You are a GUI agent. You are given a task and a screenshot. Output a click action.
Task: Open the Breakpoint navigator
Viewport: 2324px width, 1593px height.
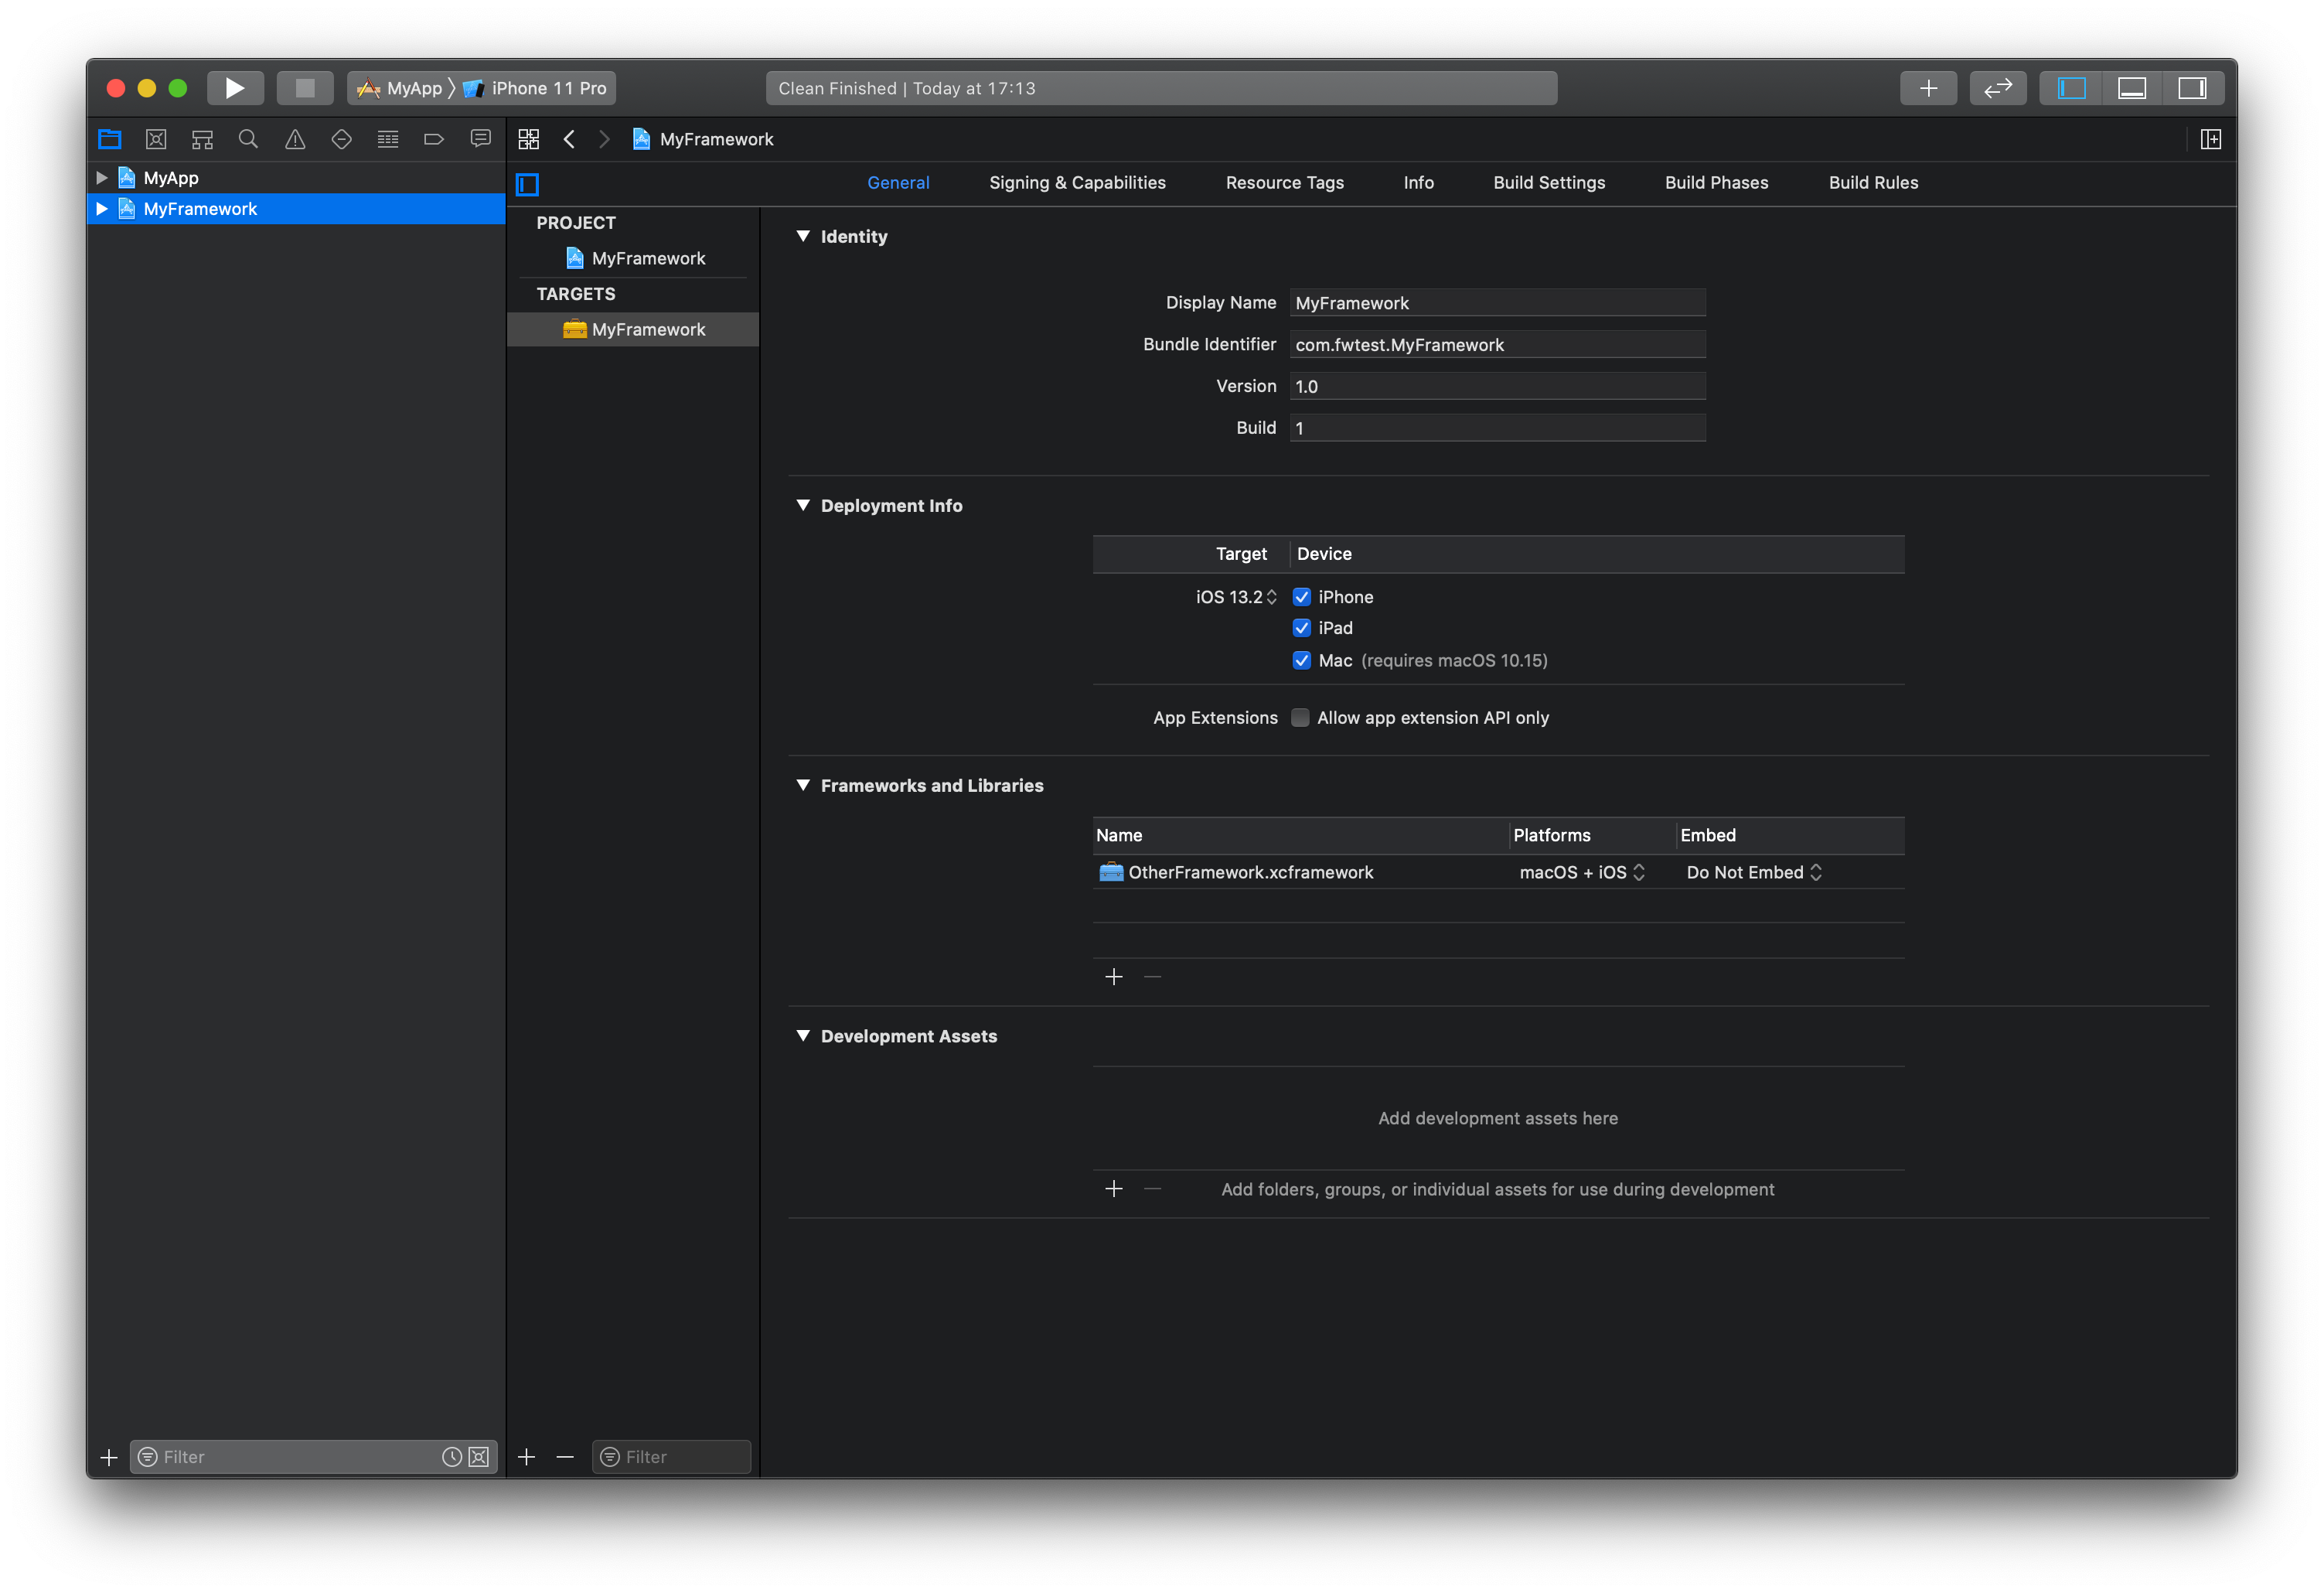[433, 139]
